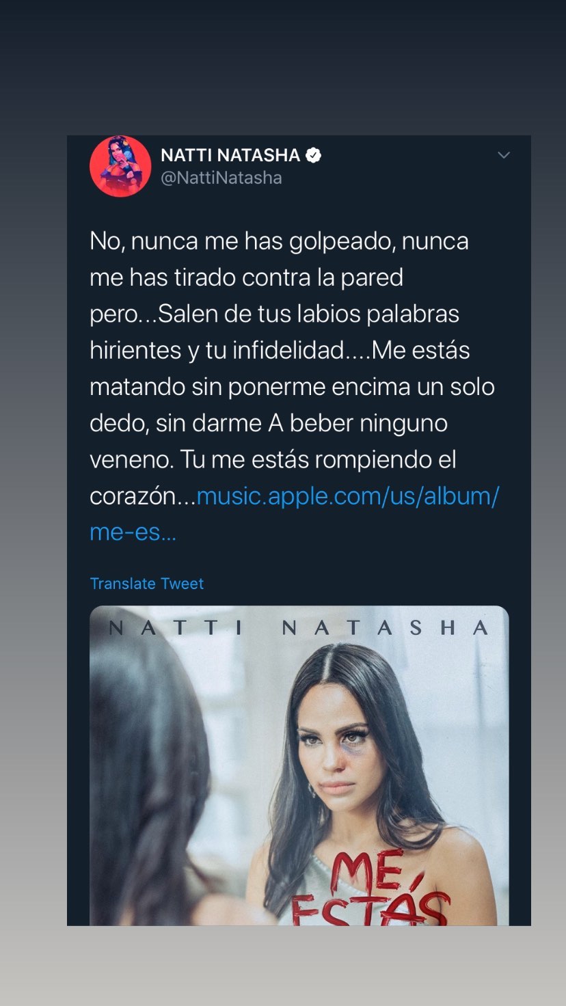
Task: Open the NATTI NATASHA display name
Action: [230, 155]
